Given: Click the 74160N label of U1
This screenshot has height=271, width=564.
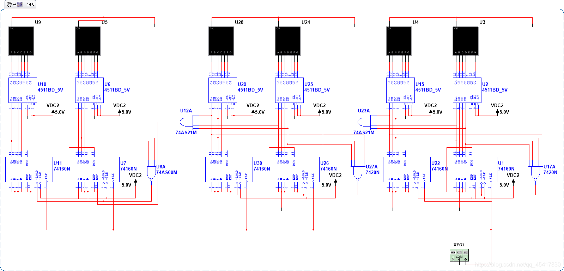Looking at the screenshot, I should coord(506,169).
